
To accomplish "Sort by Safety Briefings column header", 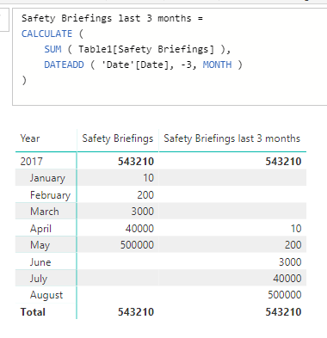I will [x=118, y=138].
